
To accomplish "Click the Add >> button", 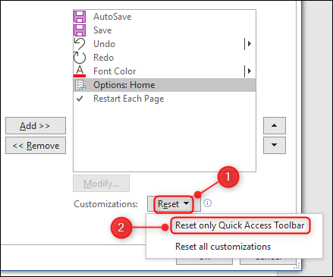I will point(36,125).
